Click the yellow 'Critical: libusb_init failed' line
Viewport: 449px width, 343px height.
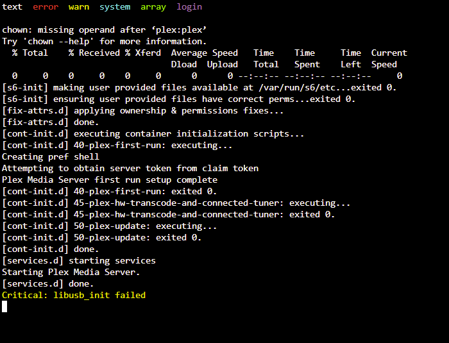[74, 295]
